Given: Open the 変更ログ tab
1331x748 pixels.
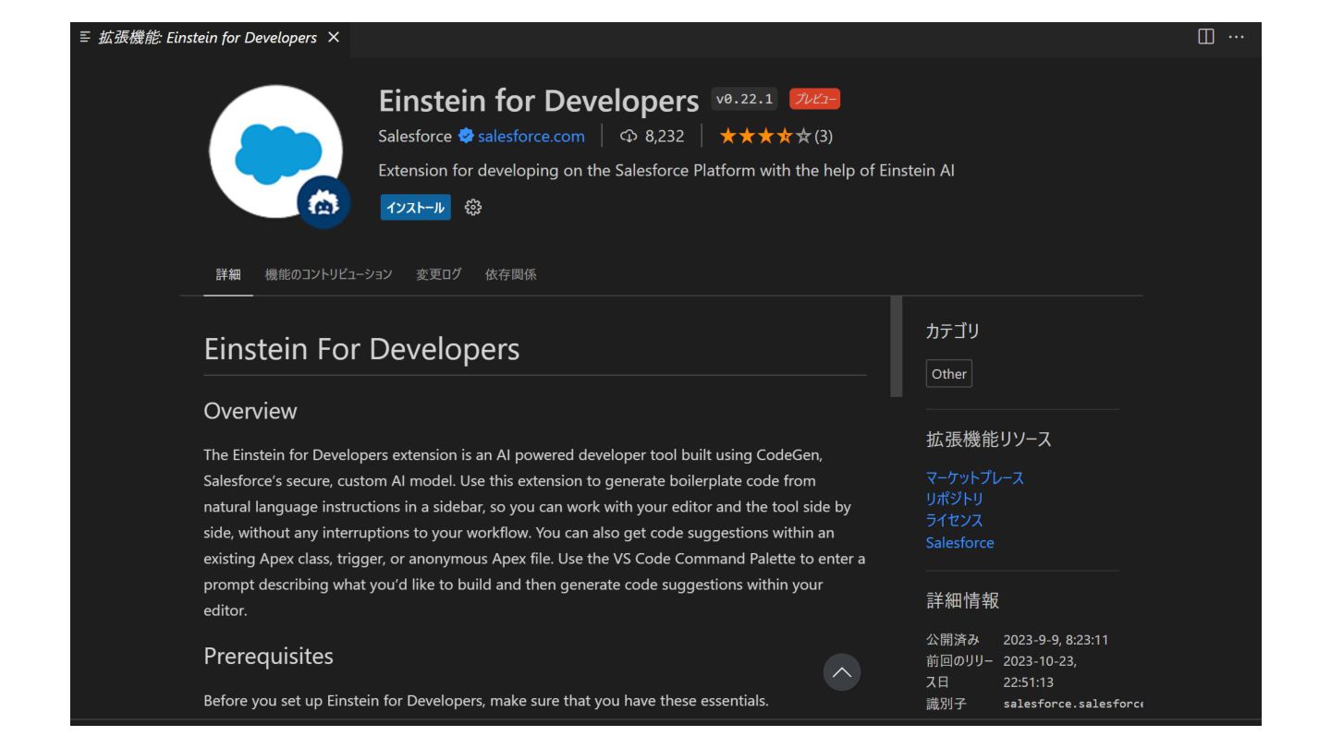Looking at the screenshot, I should tap(438, 274).
